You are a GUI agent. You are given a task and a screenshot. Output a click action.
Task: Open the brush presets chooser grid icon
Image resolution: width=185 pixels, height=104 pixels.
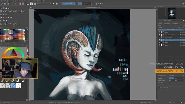[x=35, y=4]
